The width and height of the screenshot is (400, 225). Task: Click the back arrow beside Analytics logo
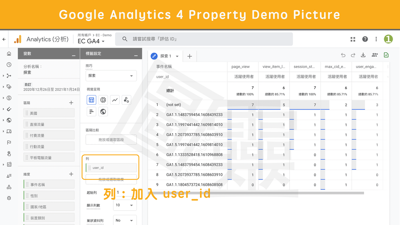pos(4,39)
